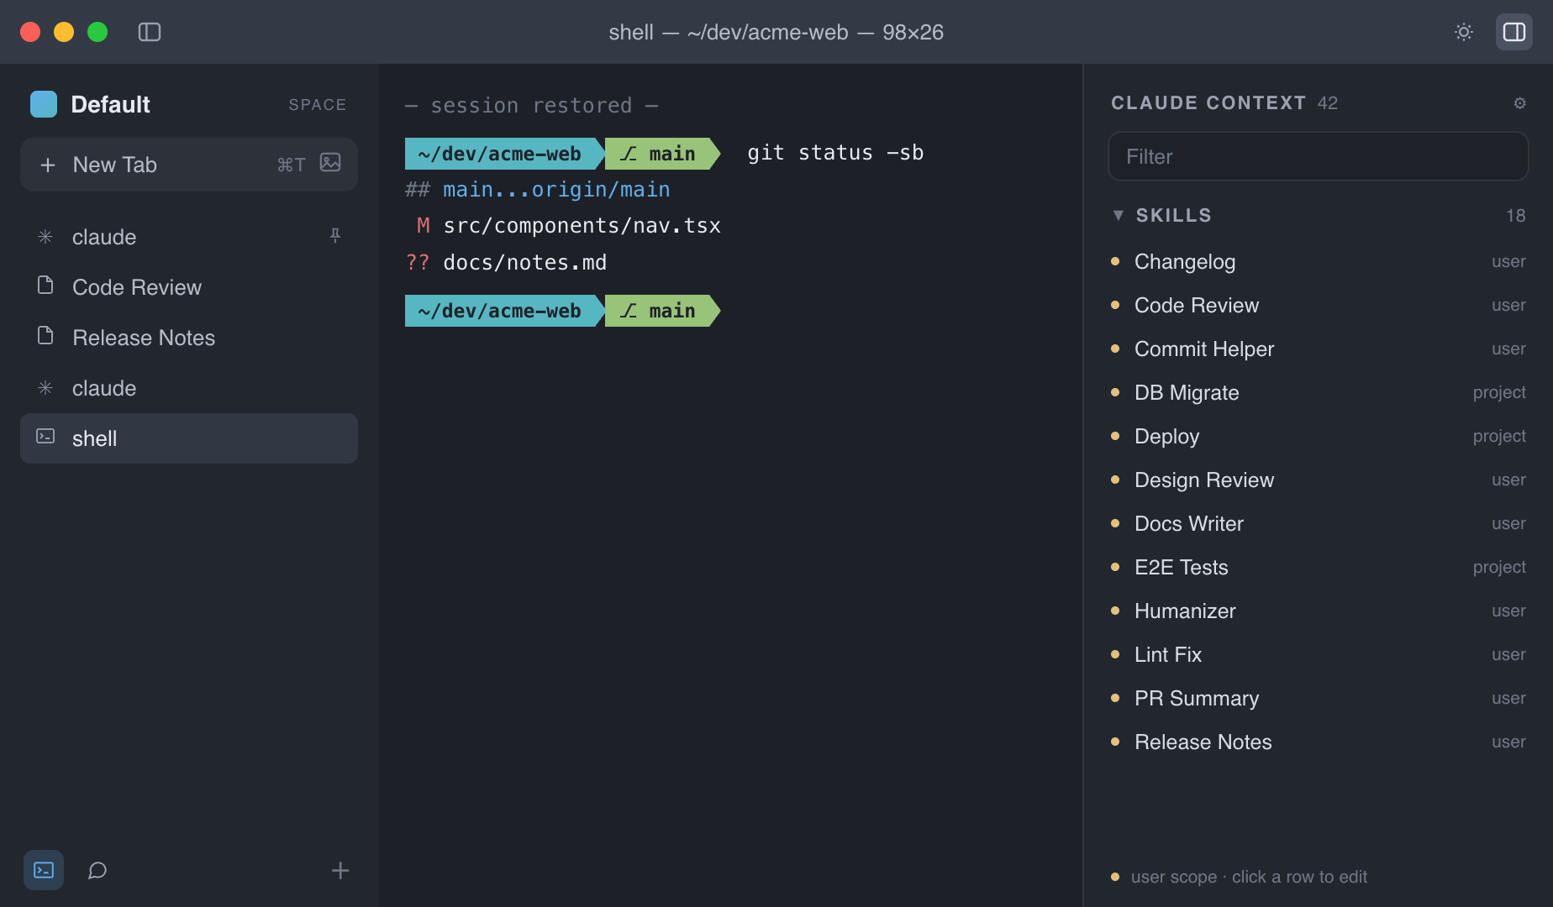Click the shell tab terminal icon
The height and width of the screenshot is (907, 1553).
tap(45, 437)
